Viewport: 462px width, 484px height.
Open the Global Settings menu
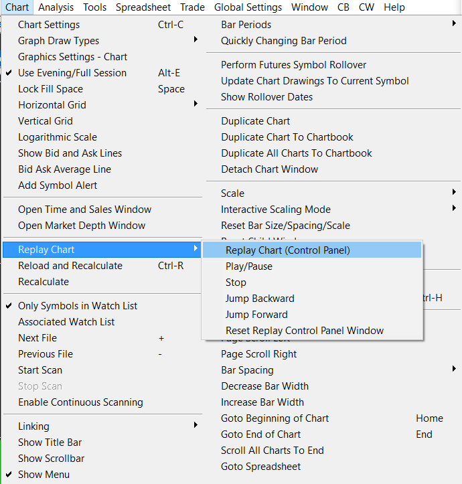[x=248, y=7]
